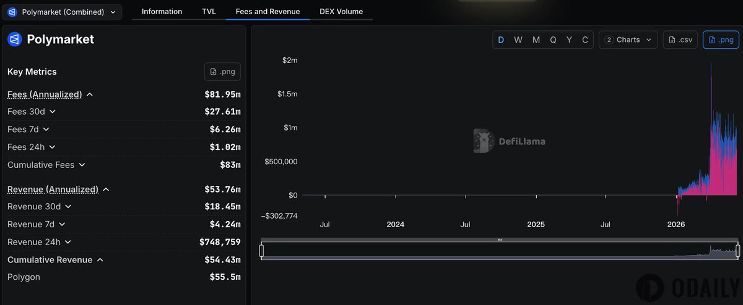Image resolution: width=743 pixels, height=305 pixels.
Task: Select the weekly (W) chart interval
Action: click(x=518, y=40)
